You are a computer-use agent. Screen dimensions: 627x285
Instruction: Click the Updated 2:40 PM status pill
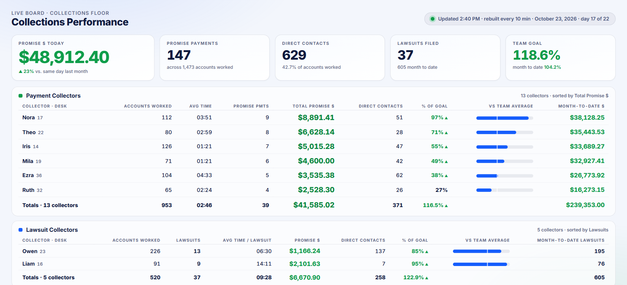pyautogui.click(x=520, y=19)
